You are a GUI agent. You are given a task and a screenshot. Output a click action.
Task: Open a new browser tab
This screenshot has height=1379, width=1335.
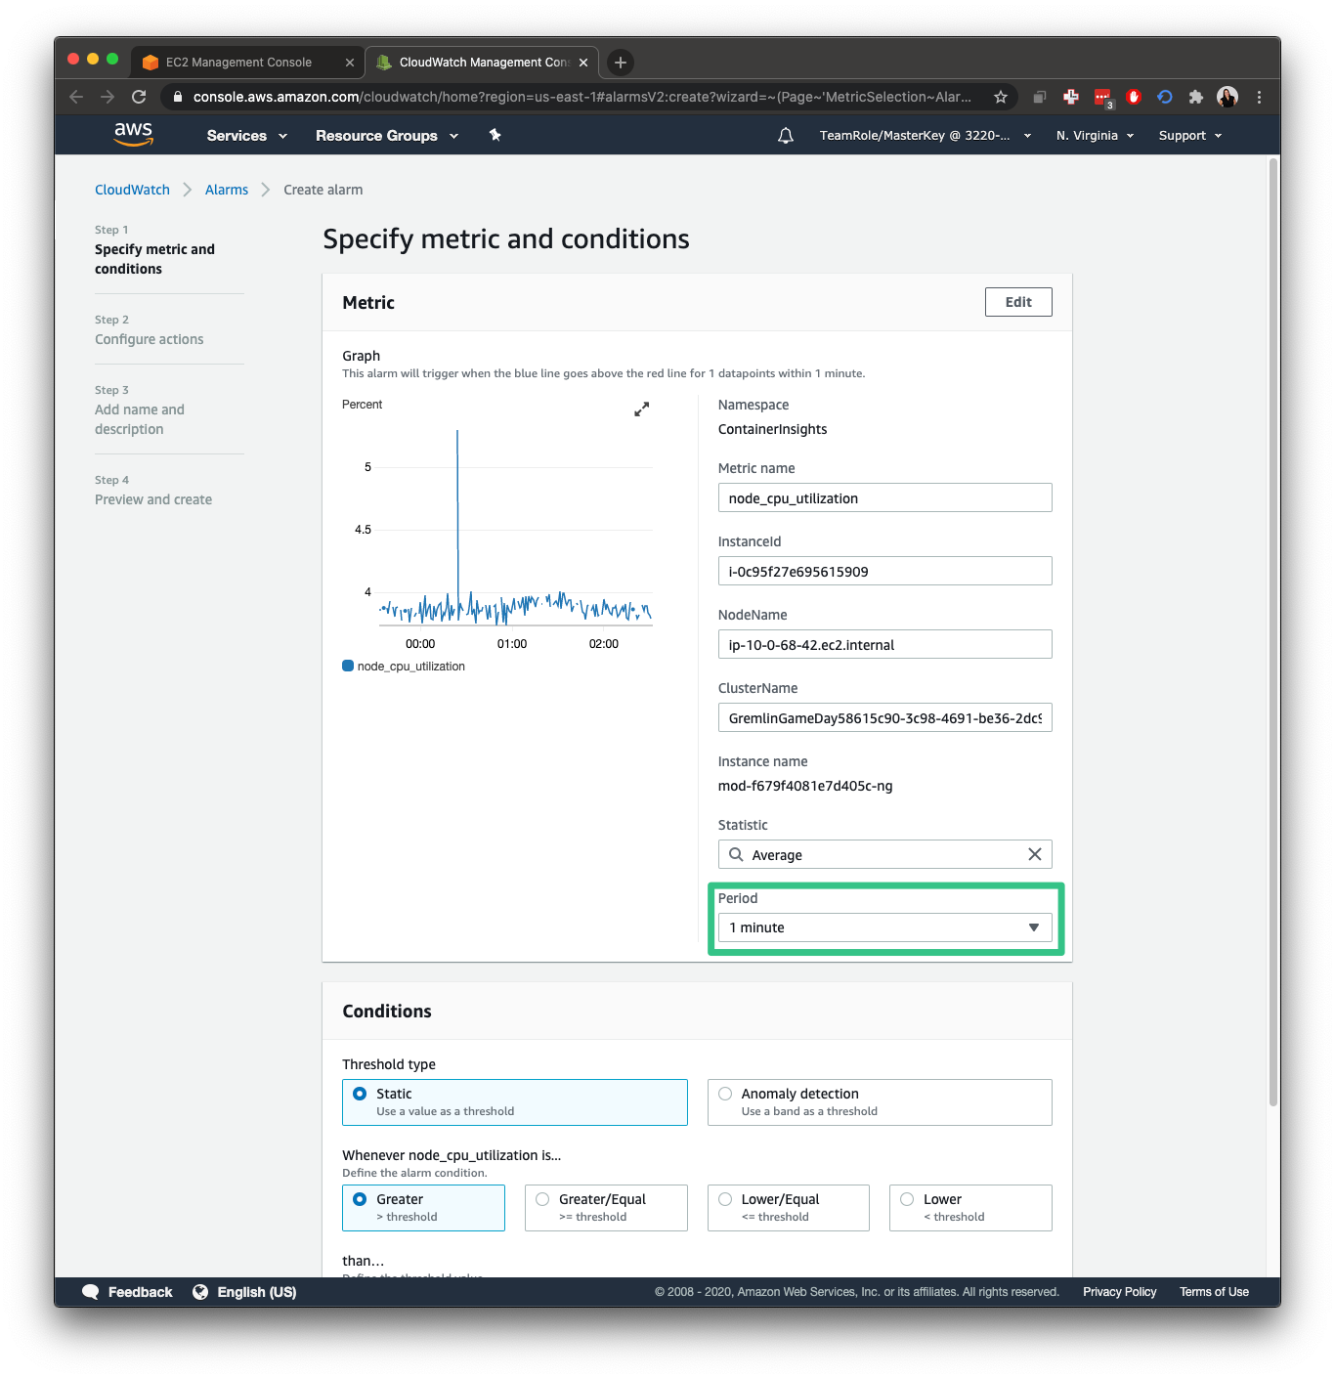[620, 63]
